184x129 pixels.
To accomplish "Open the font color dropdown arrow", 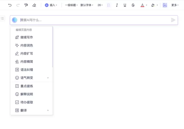I will (x=147, y=5).
